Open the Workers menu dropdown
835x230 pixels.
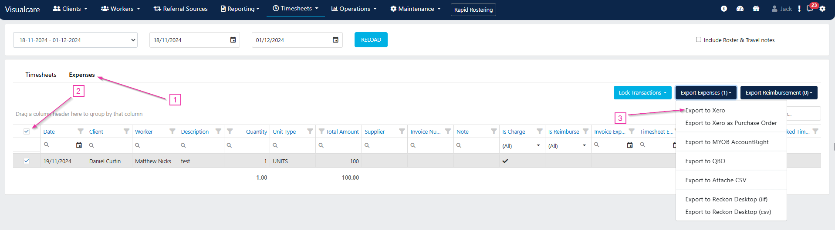(x=121, y=9)
